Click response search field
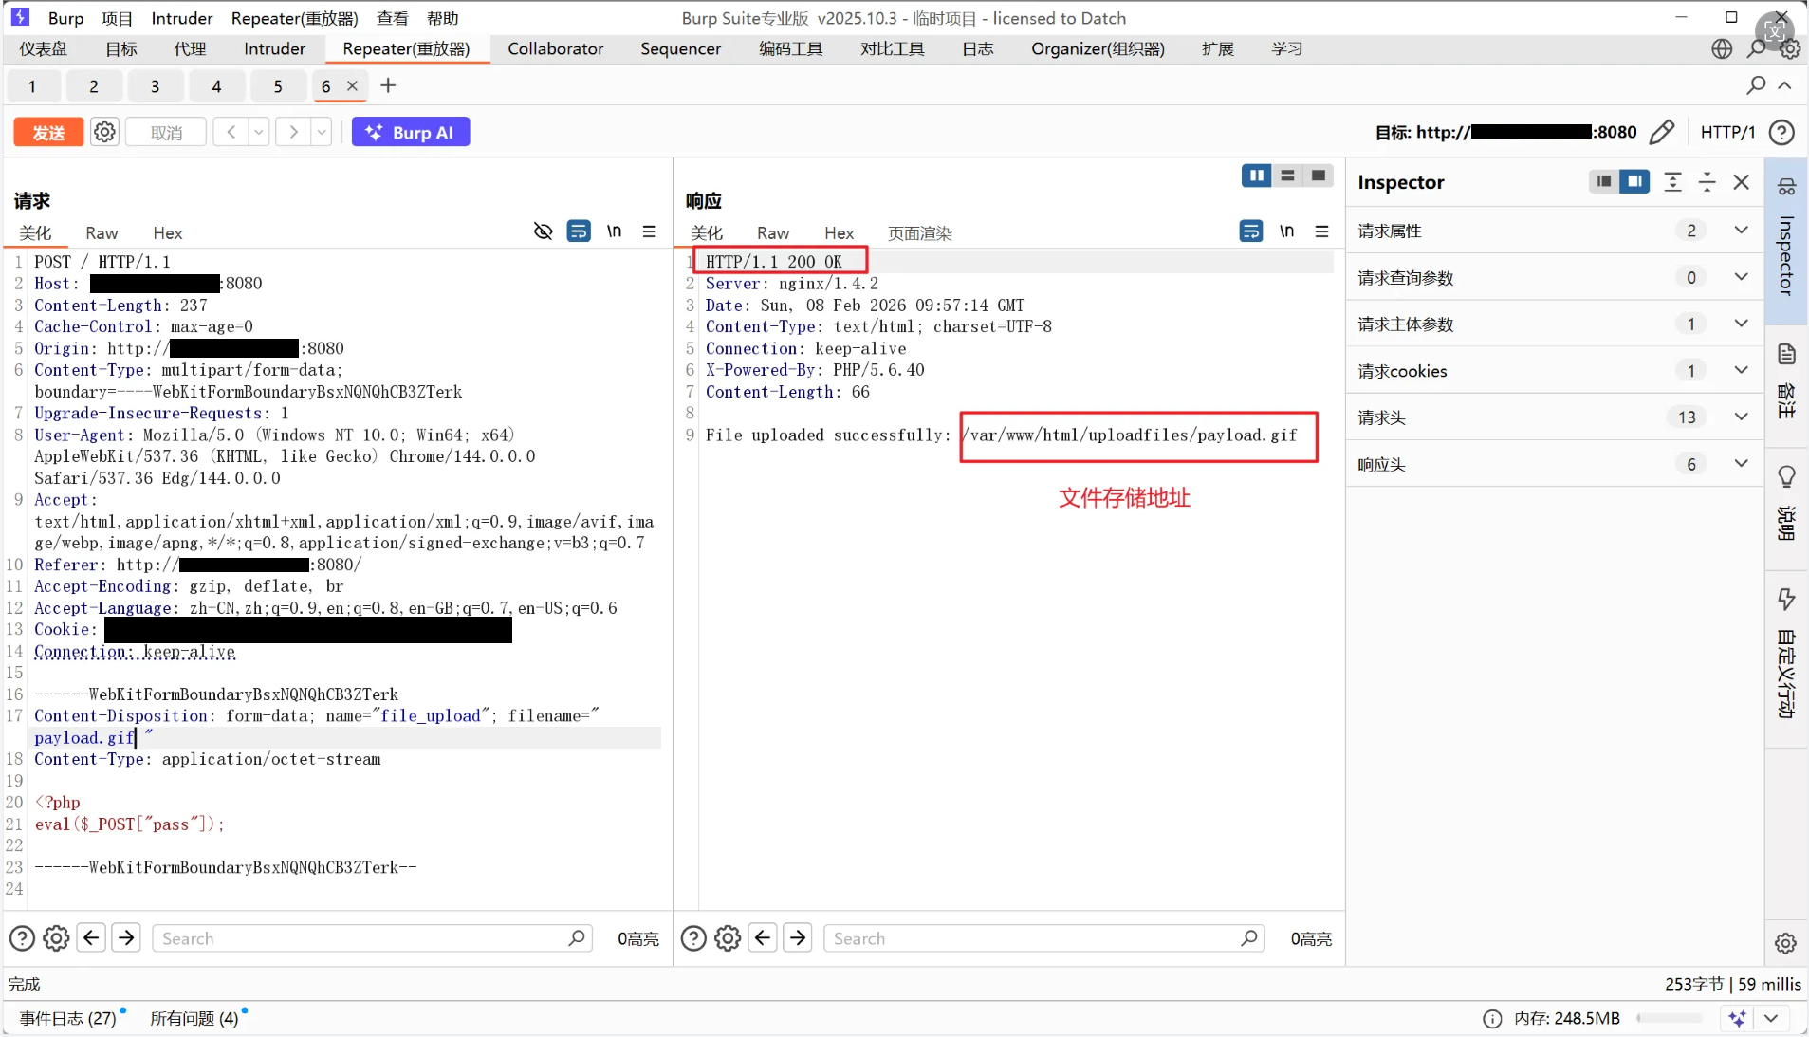The width and height of the screenshot is (1809, 1037). [x=1043, y=938]
